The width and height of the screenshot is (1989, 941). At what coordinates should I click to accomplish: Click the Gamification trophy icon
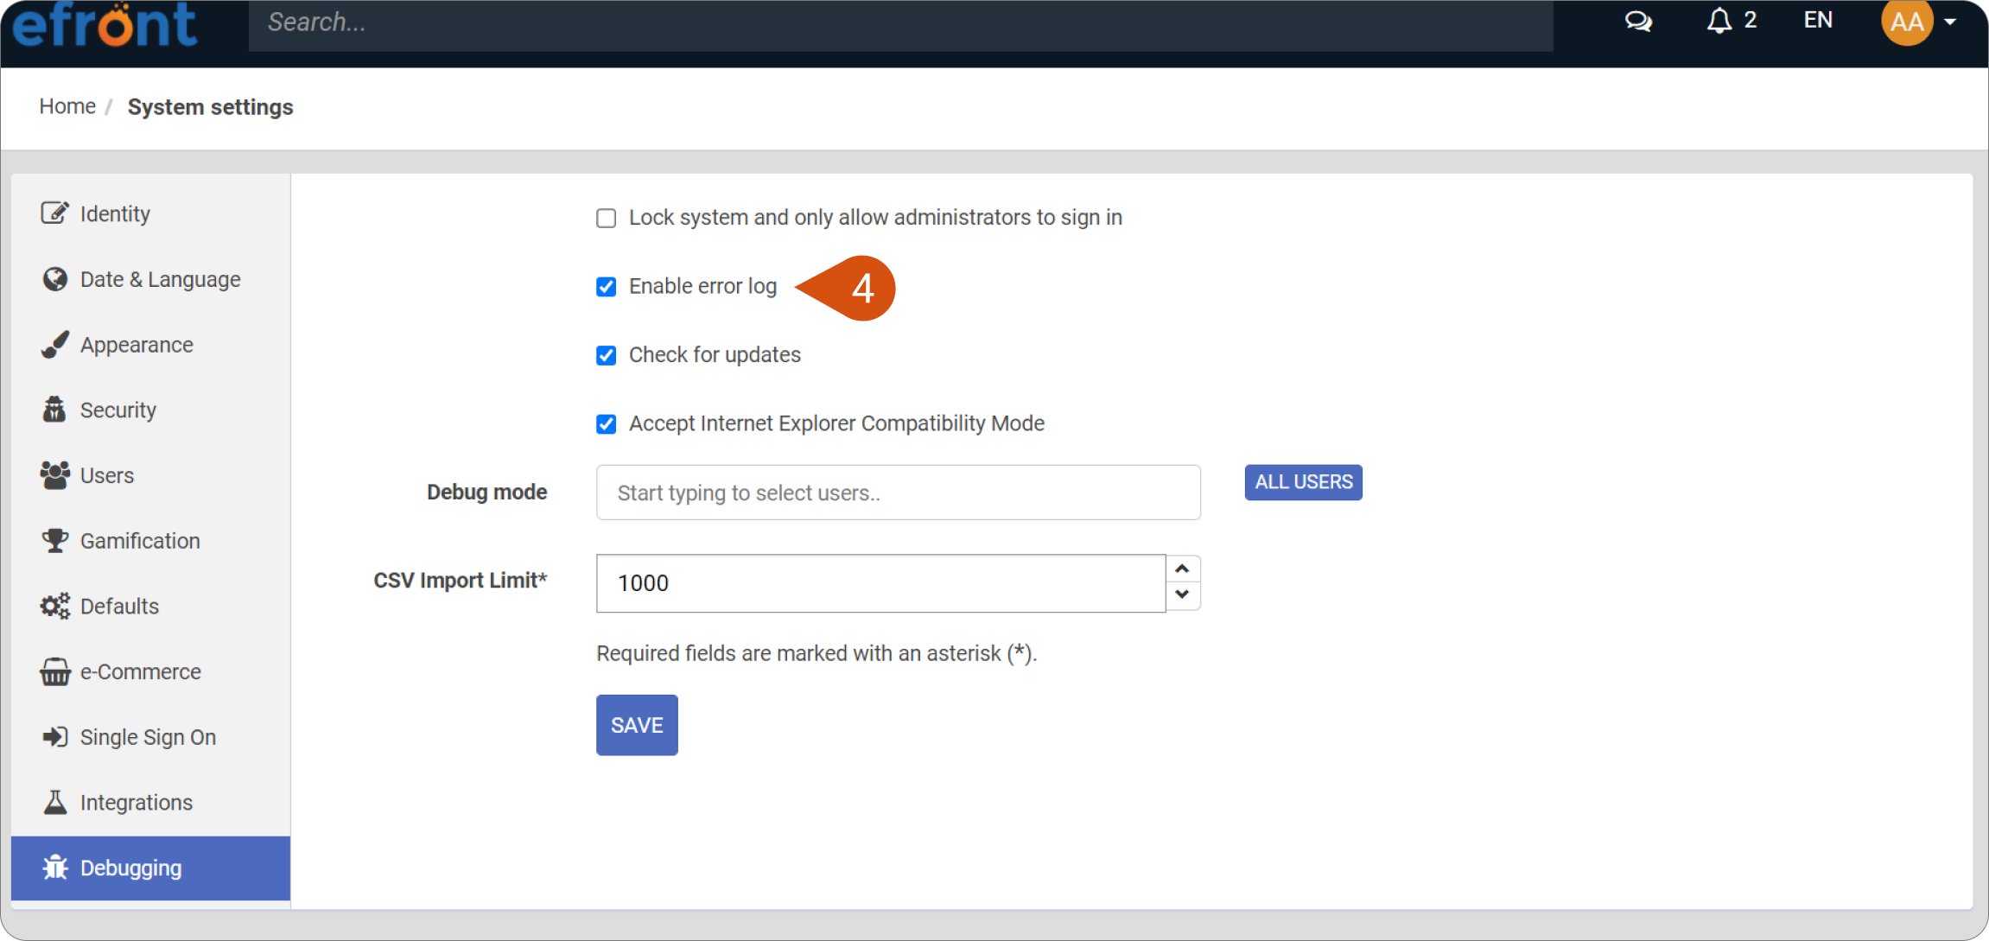point(54,541)
